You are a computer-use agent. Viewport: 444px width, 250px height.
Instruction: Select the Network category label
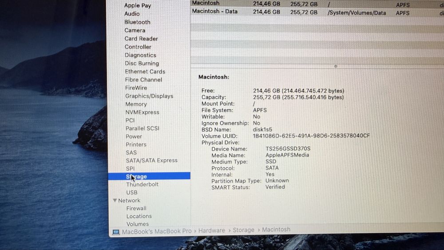point(129,200)
